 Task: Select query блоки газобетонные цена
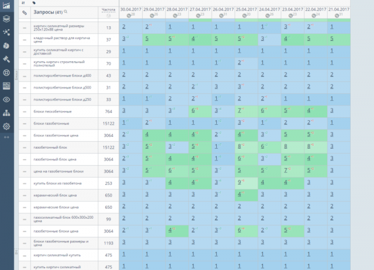click(56, 135)
